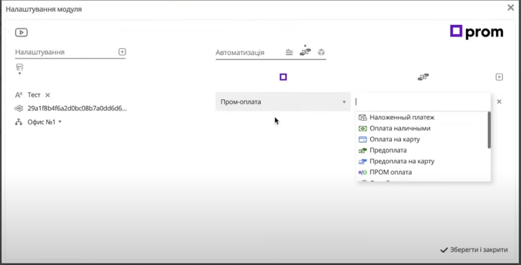This screenshot has width=521, height=265.
Task: Select the Оплата на карту option
Action: [394, 140]
